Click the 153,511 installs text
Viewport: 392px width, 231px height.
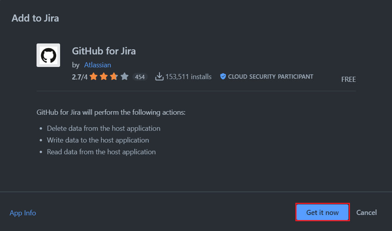tap(189, 76)
